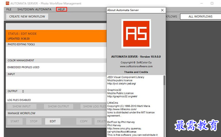
Task: Click the DELETE workflow button
Action: (x=101, y=121)
